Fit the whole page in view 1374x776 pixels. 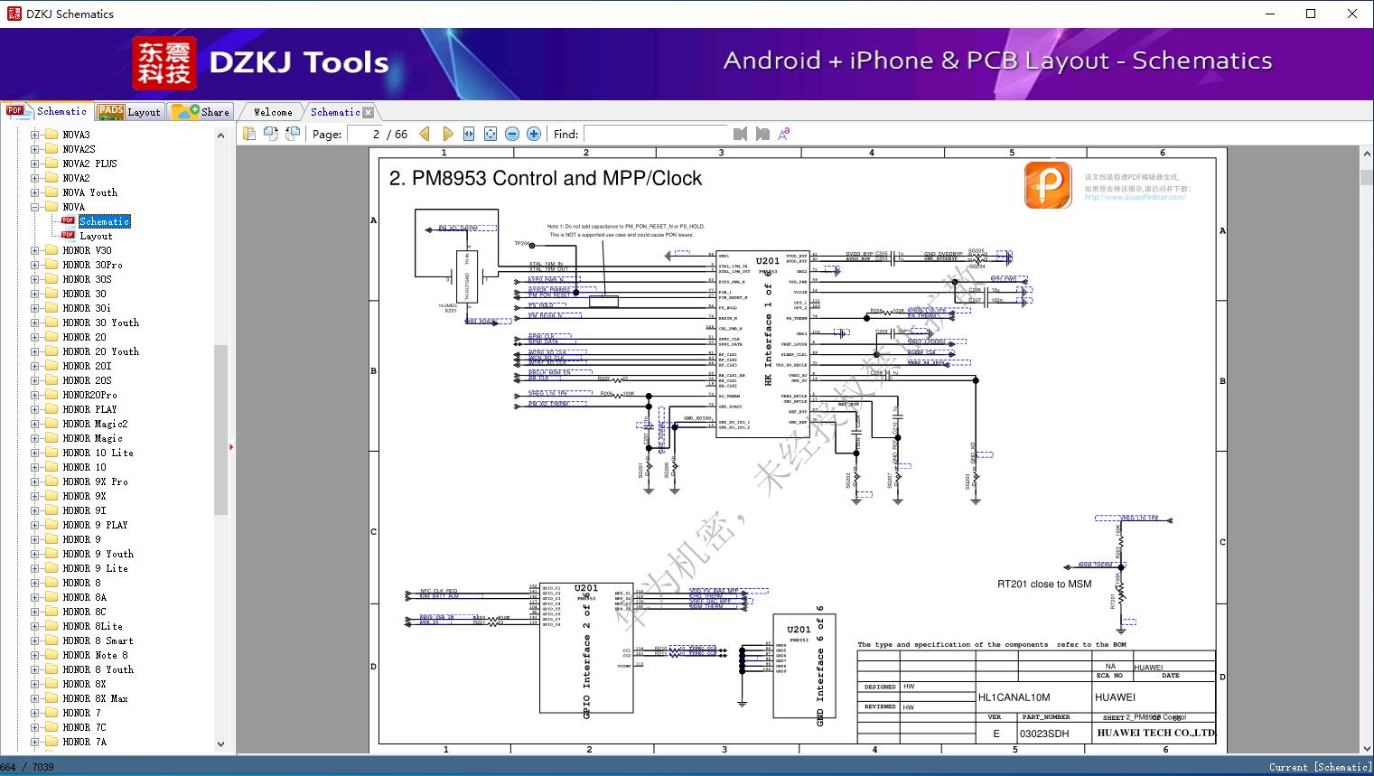pyautogui.click(x=491, y=134)
